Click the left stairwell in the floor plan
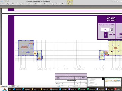The height and width of the screenshot is (91, 122). [39, 55]
